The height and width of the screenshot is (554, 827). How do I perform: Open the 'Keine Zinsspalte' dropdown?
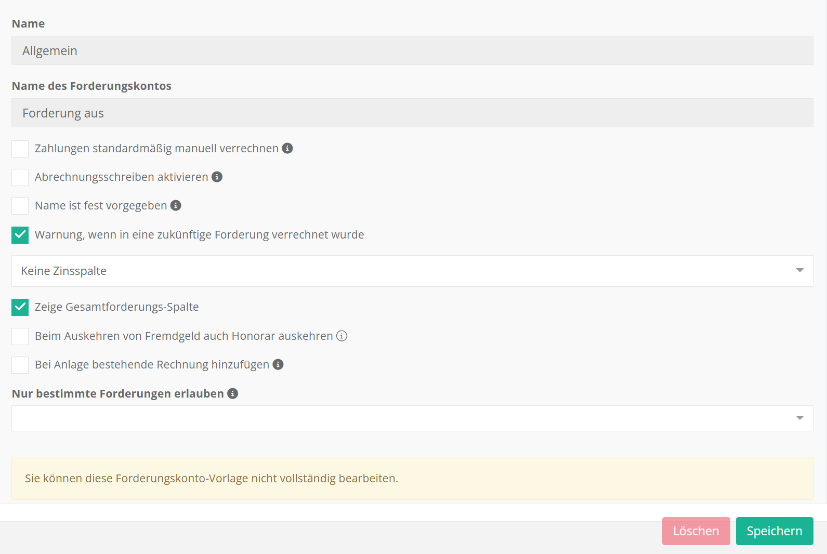(x=405, y=271)
